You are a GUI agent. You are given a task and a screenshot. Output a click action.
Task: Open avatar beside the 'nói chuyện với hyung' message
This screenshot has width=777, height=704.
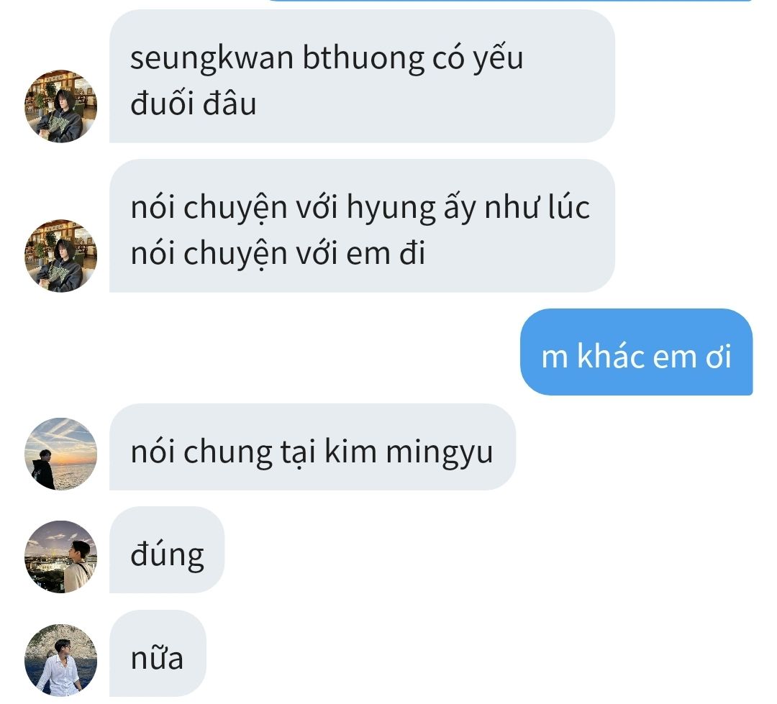tap(60, 255)
